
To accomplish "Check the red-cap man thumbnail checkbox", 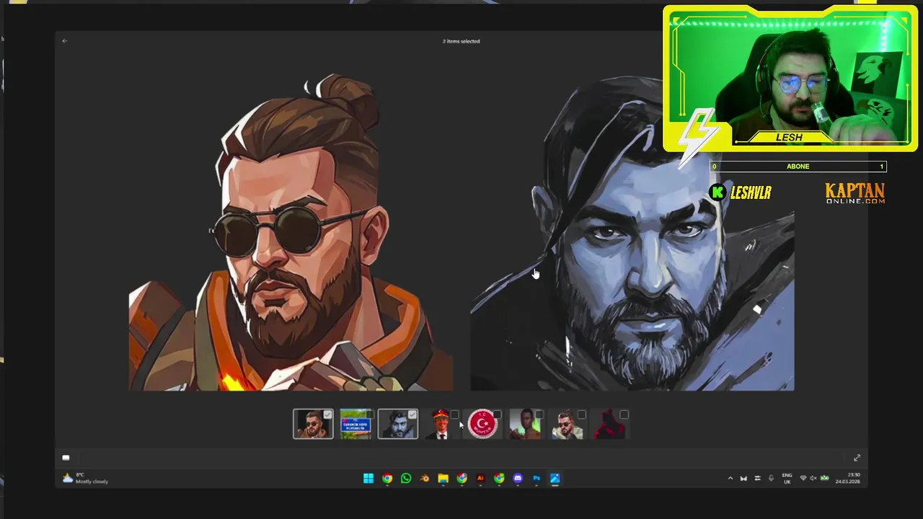I will (x=454, y=414).
